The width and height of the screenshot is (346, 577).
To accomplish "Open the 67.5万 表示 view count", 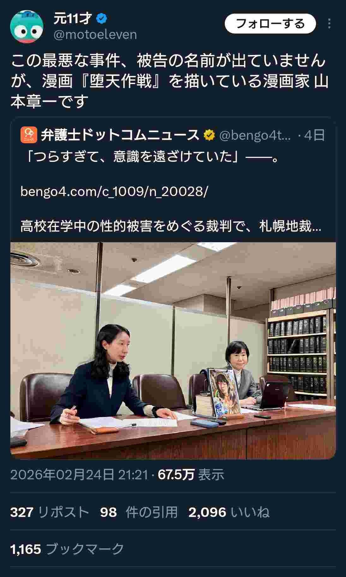I will 191,475.
